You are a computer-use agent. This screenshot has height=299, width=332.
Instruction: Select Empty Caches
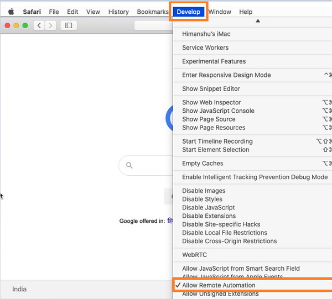tap(253, 164)
